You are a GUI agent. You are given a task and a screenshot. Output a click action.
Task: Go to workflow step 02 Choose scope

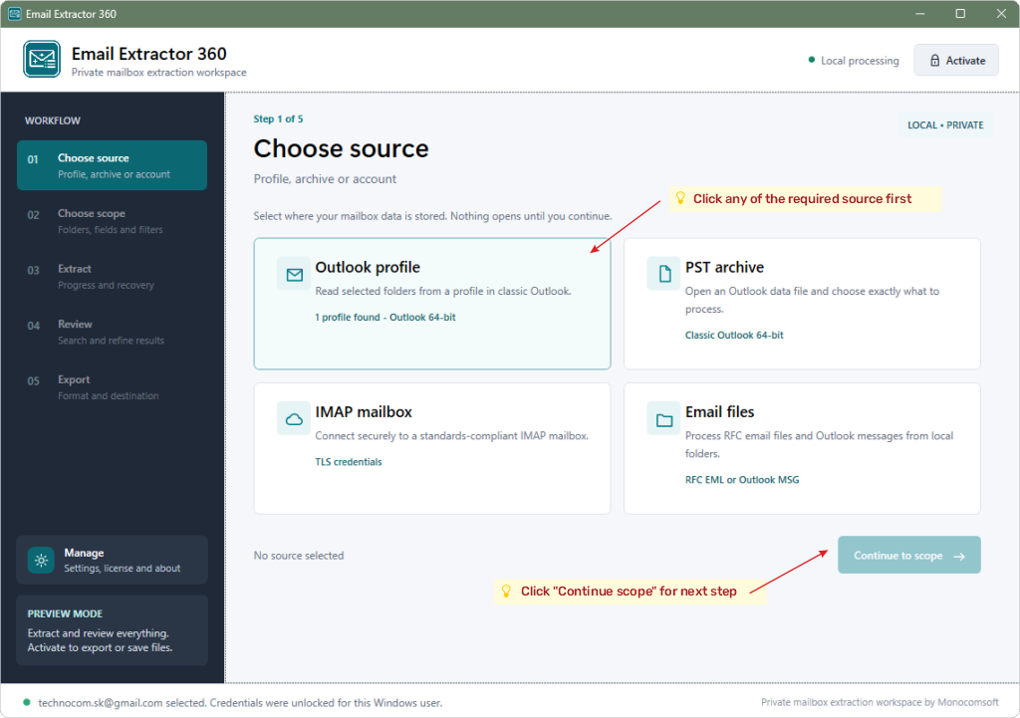112,221
